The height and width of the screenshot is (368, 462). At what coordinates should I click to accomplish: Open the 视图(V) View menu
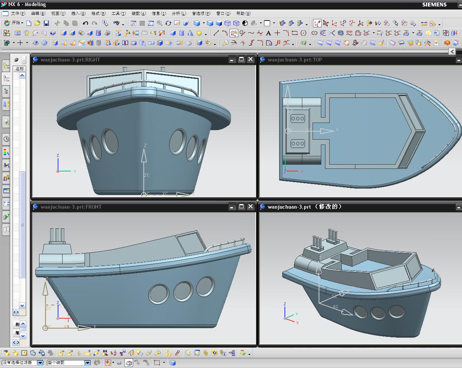58,13
